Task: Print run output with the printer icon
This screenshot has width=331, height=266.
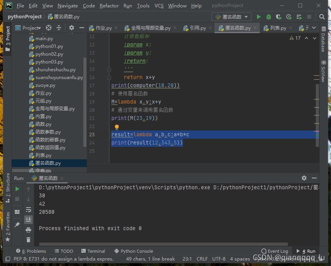Action: [28, 230]
